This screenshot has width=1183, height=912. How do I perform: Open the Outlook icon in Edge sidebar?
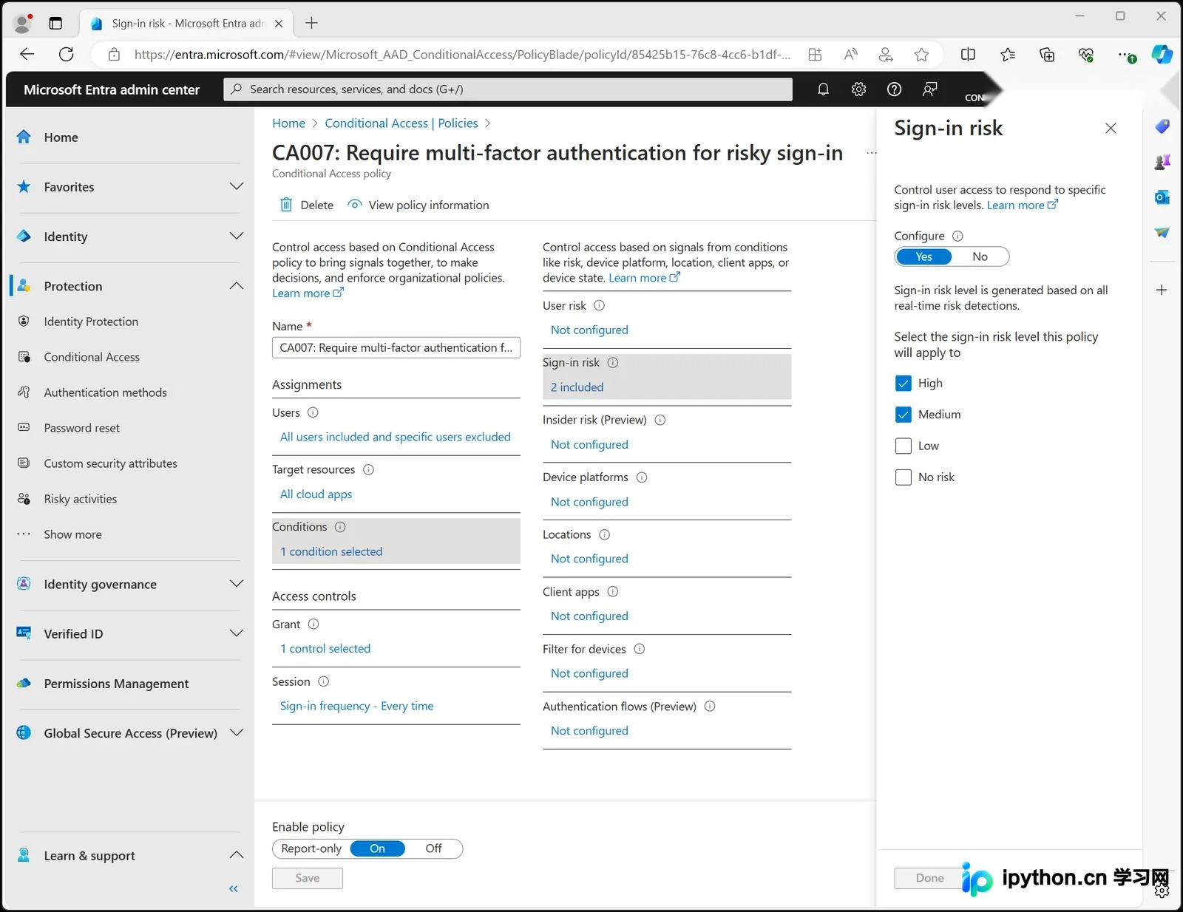[x=1162, y=197]
